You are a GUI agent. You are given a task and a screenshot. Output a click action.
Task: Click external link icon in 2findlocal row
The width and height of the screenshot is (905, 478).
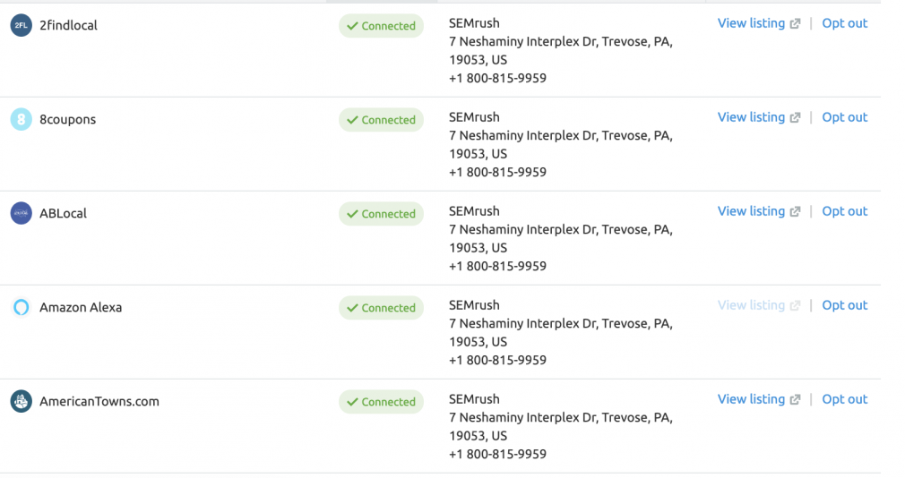pyautogui.click(x=796, y=23)
